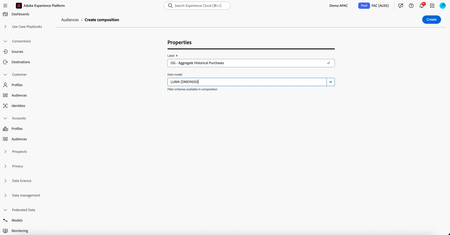This screenshot has width=450, height=235.
Task: Collapse the Federated Data section
Action: (5, 210)
